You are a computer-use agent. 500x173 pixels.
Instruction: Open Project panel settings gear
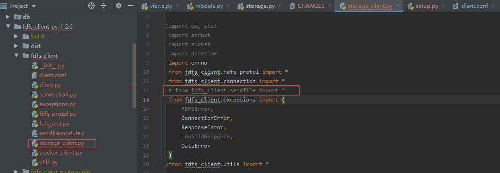click(119, 6)
